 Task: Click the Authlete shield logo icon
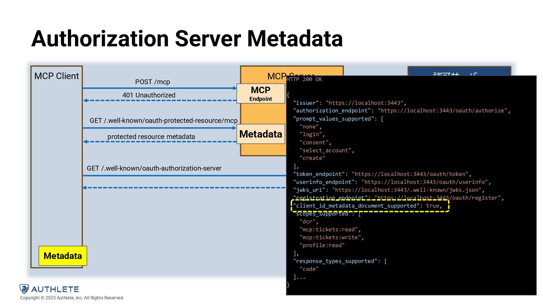(x=24, y=289)
